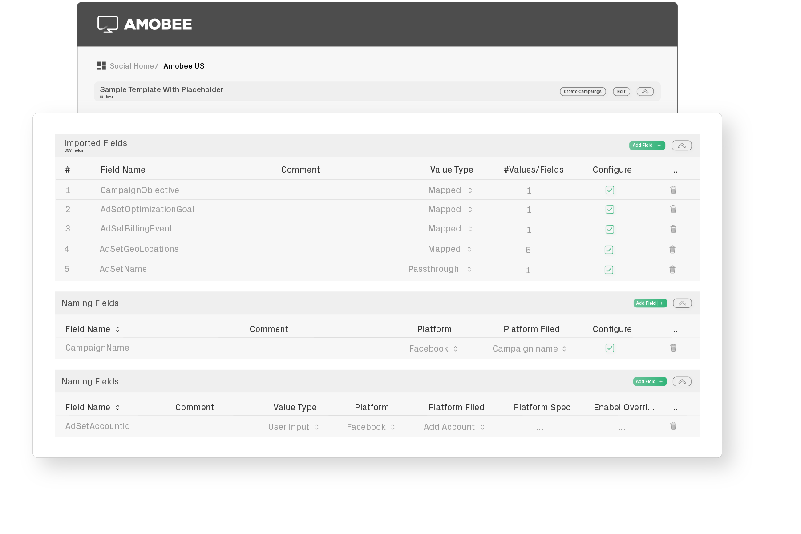Select the AdSetAccountId field name

click(97, 426)
